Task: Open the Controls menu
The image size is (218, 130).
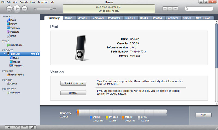Action: [24, 2]
